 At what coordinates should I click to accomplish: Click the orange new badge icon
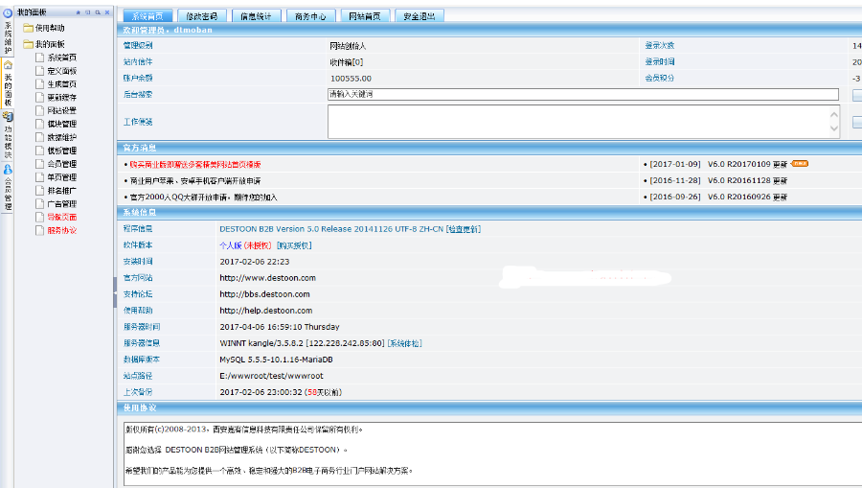click(x=800, y=163)
